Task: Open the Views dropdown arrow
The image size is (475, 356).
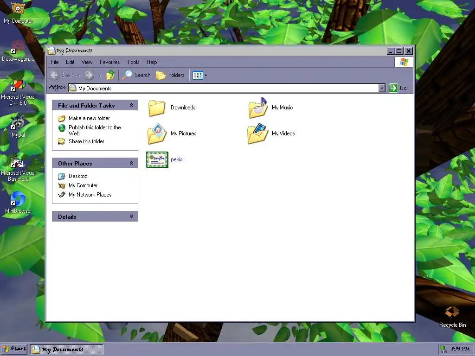Action: point(205,76)
